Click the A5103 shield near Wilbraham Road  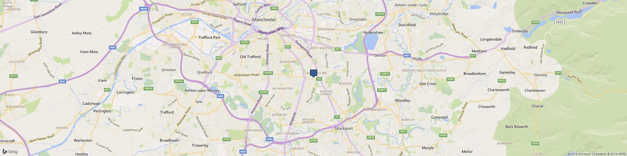[268, 73]
